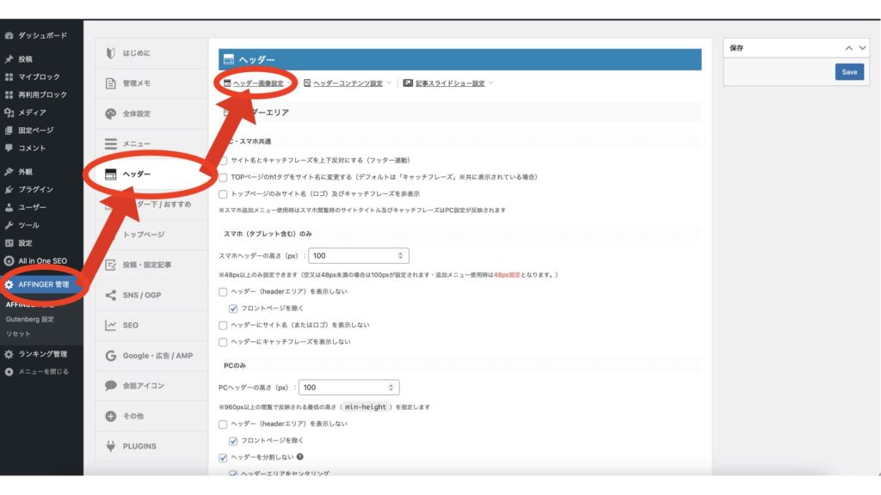Viewport: 881px width, 495px height.
Task: Collapse 保存 panel with up chevron
Action: (x=848, y=48)
